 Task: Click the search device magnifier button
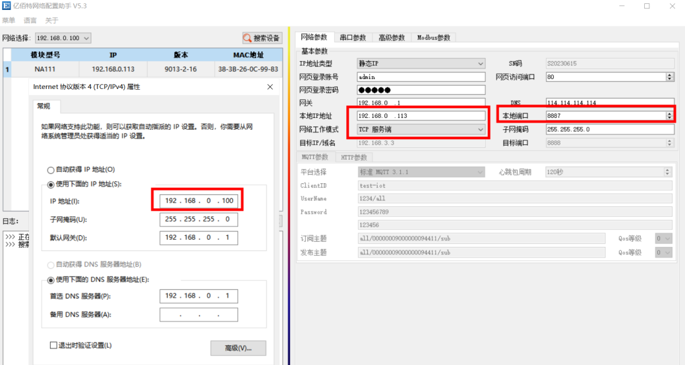[x=262, y=38]
